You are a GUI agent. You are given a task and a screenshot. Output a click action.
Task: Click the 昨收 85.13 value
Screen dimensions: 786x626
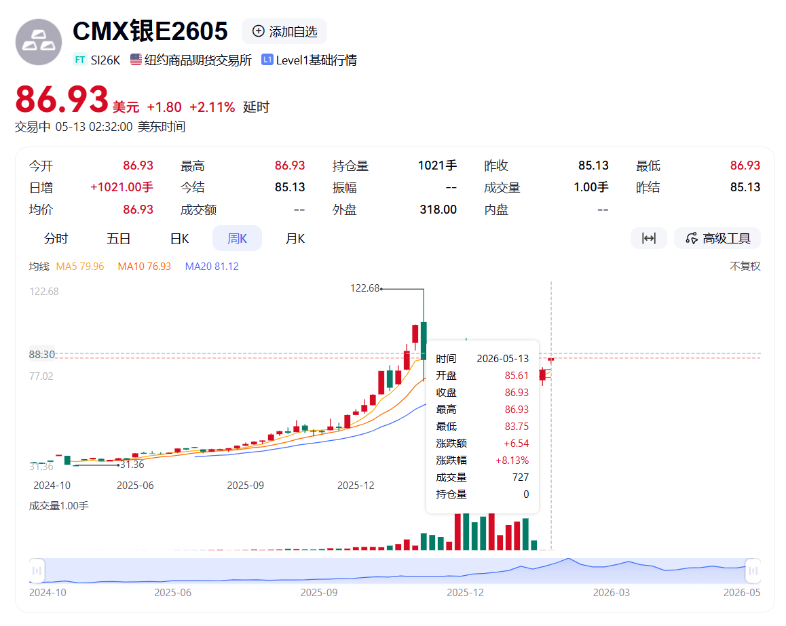pyautogui.click(x=593, y=165)
